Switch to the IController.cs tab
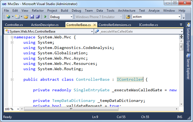The width and height of the screenshot is (193, 122). (x=148, y=25)
